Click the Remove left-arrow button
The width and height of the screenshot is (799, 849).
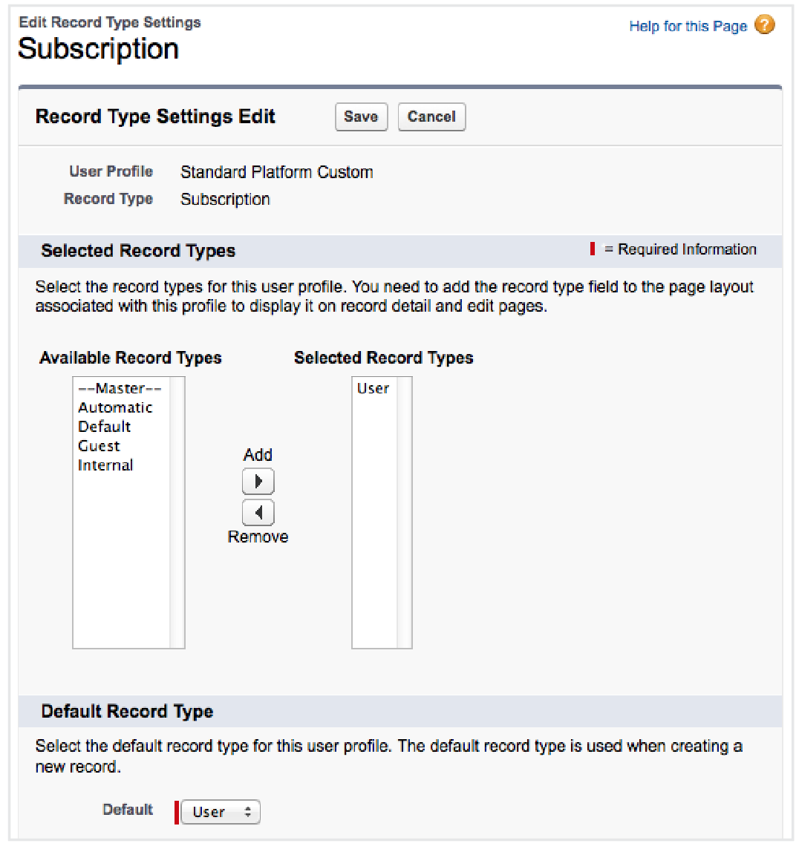click(258, 513)
